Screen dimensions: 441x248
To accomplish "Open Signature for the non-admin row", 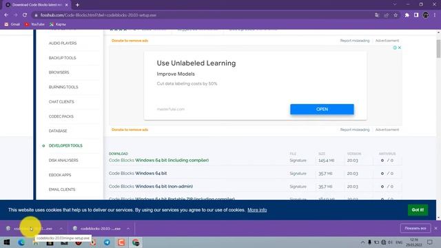I will [x=298, y=187].
